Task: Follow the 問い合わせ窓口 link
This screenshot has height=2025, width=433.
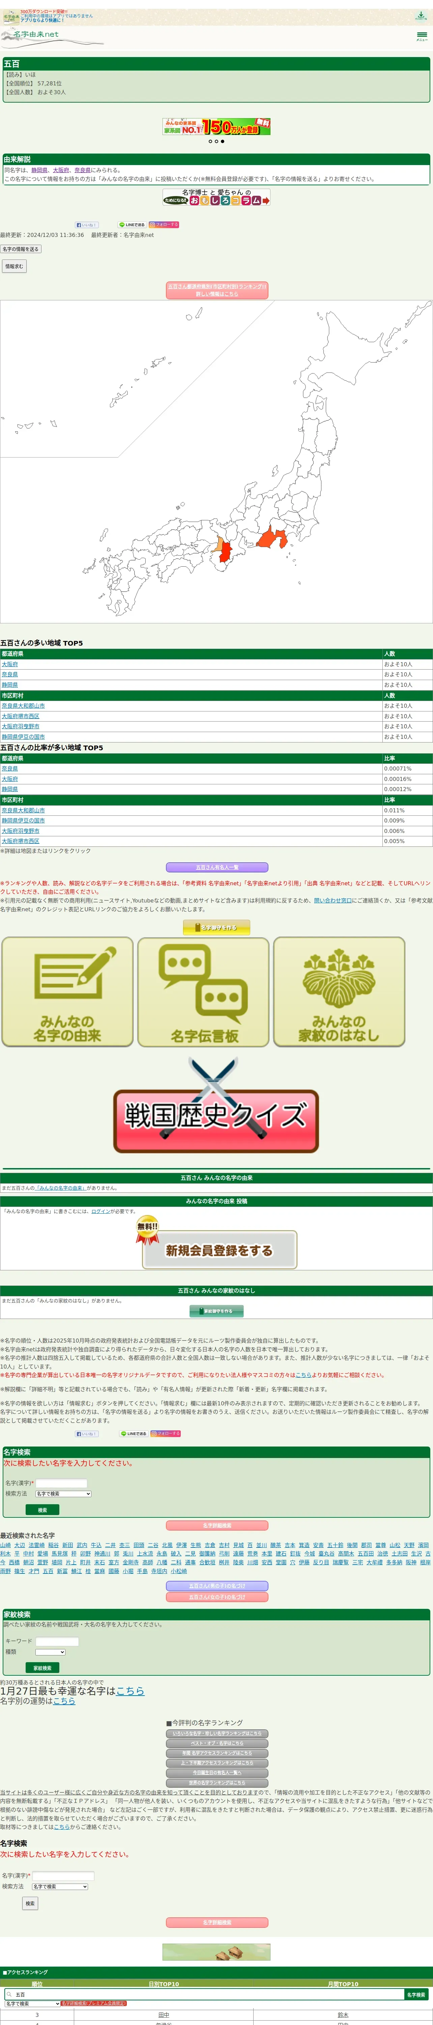Action: (333, 901)
